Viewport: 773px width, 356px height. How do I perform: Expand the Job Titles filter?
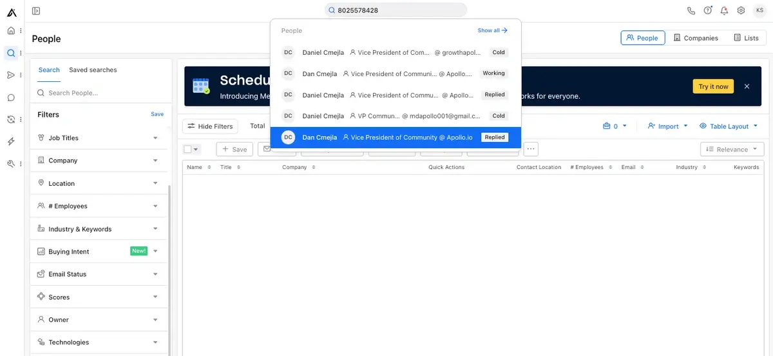click(100, 138)
